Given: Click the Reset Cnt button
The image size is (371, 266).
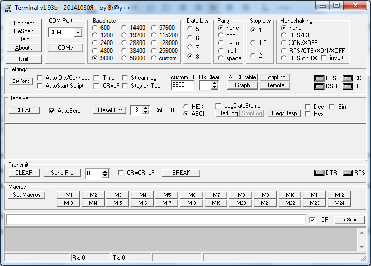Looking at the screenshot, I should tap(110, 110).
